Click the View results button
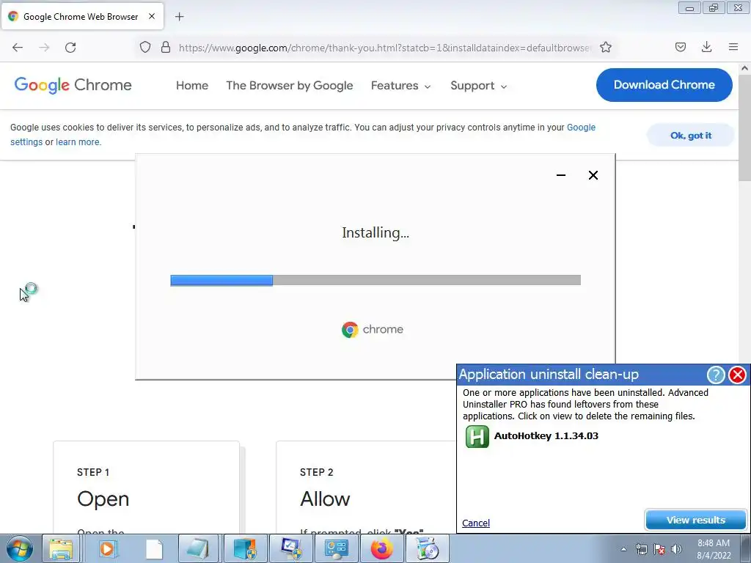This screenshot has height=563, width=751. pyautogui.click(x=695, y=520)
